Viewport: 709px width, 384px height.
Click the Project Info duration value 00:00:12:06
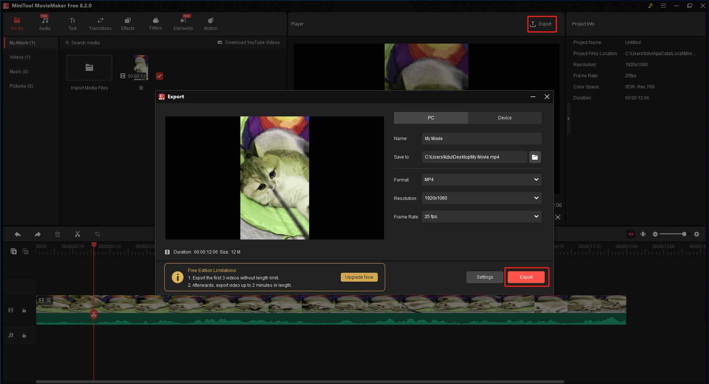click(x=637, y=98)
